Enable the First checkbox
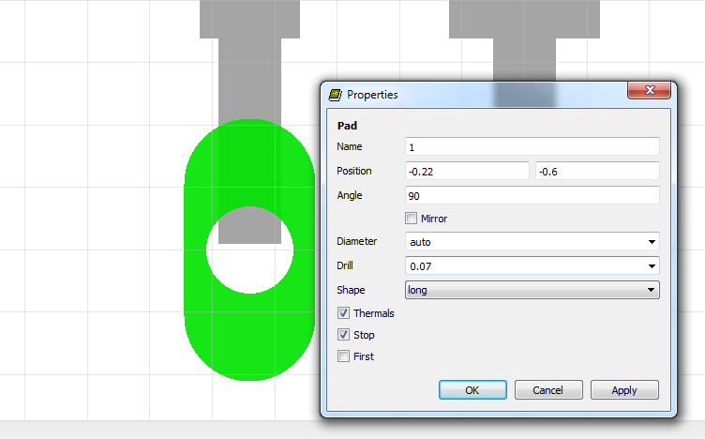Screen dimensions: 705x439 343,356
